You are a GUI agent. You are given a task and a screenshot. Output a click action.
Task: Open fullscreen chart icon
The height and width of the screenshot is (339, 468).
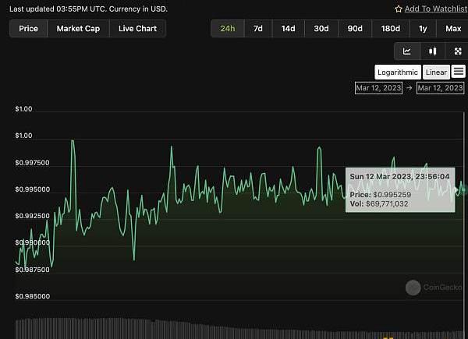click(x=457, y=51)
